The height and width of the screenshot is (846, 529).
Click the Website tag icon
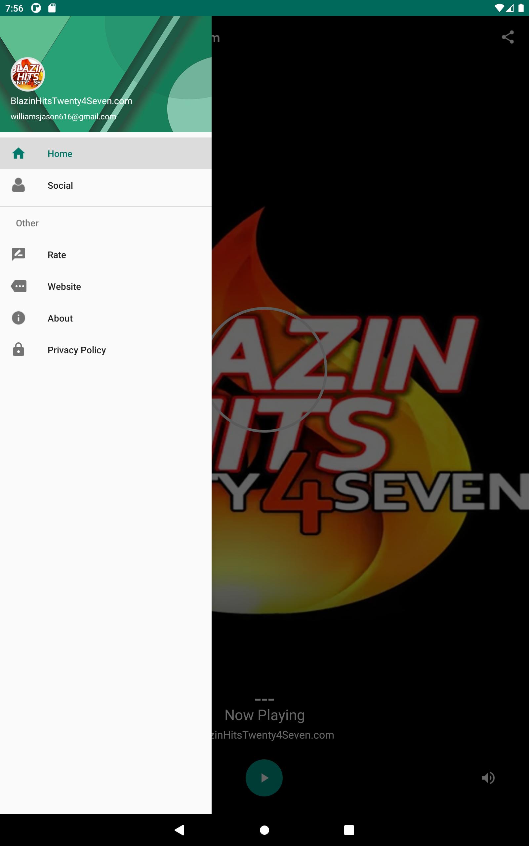19,286
